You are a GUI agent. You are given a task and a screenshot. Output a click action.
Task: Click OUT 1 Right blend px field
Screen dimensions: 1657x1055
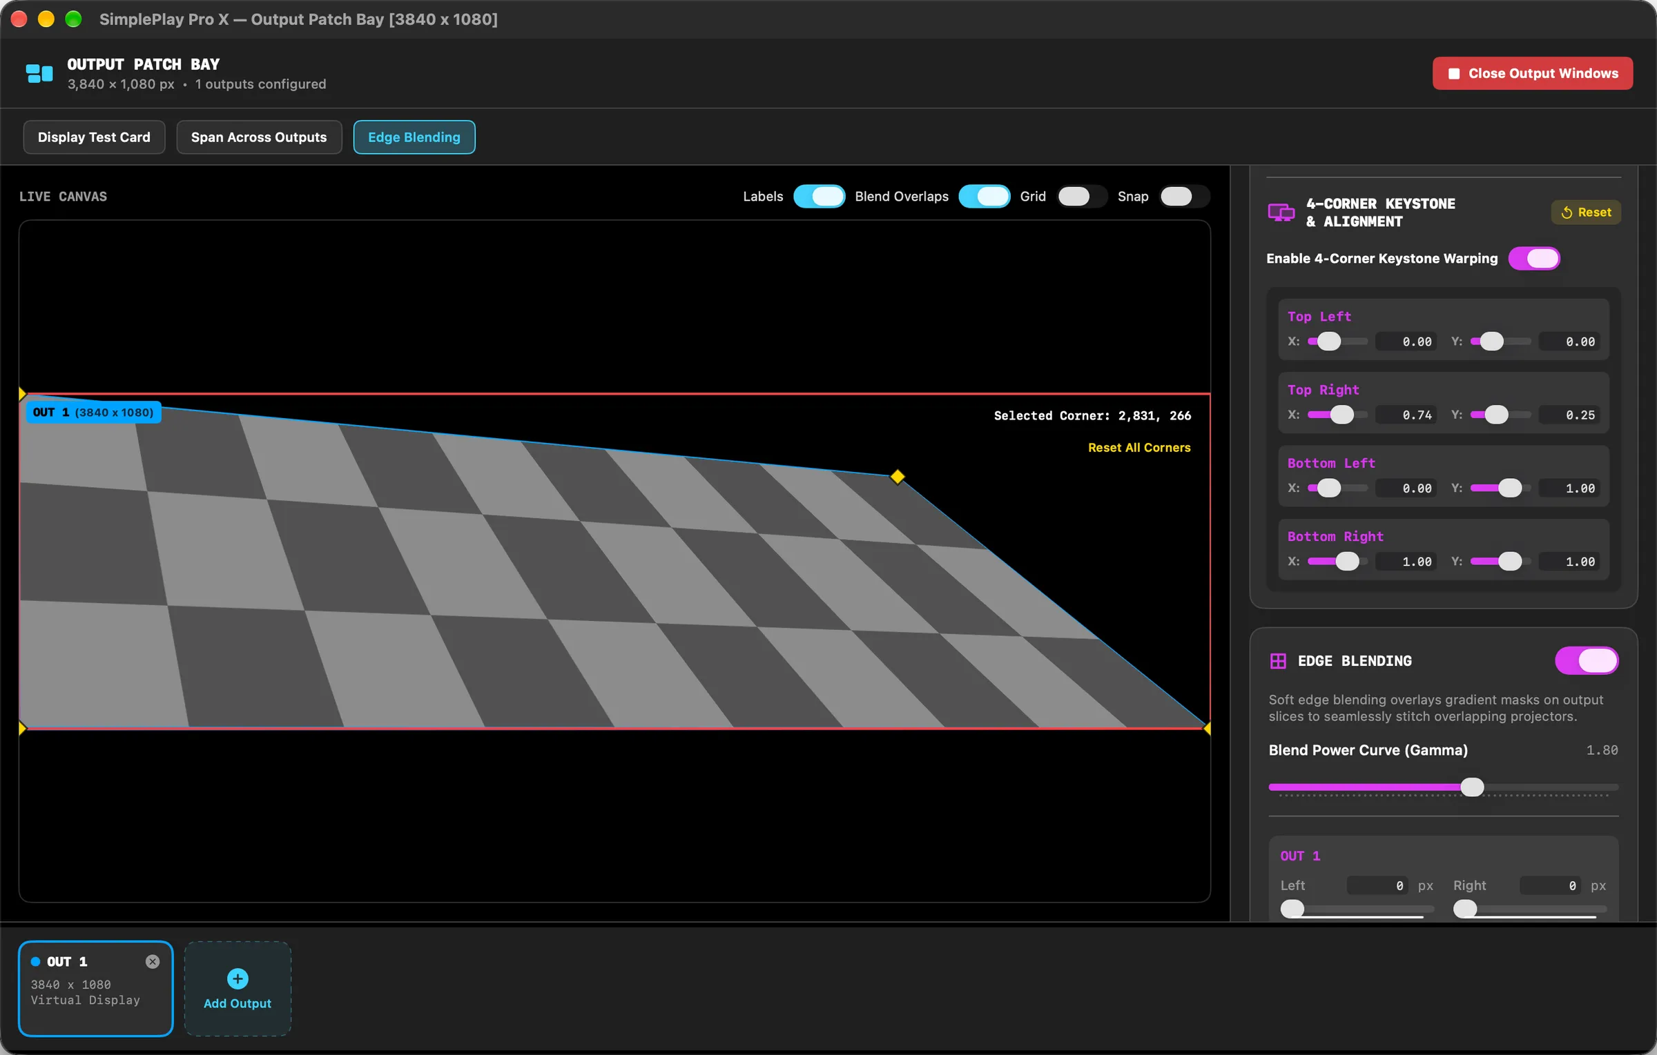tap(1551, 886)
